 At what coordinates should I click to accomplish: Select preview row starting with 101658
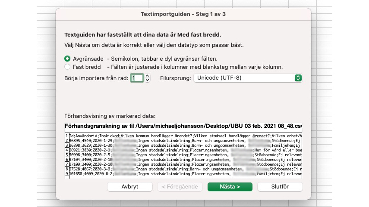[x=183, y=174]
